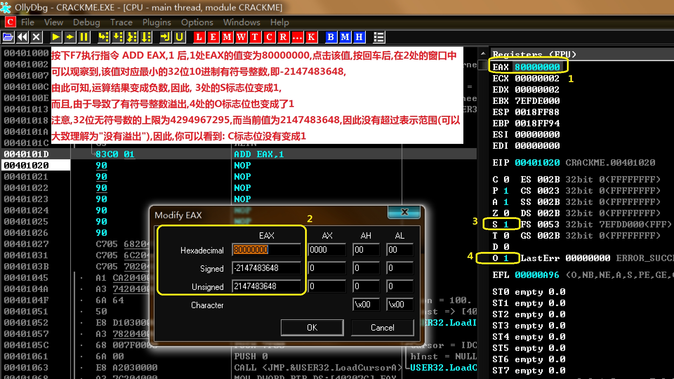This screenshot has height=379, width=674.
Task: Click the Hexadecimal EAX input field
Action: point(266,250)
